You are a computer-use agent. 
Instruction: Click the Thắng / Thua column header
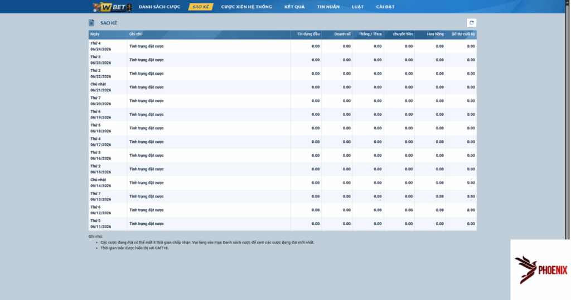coord(370,34)
